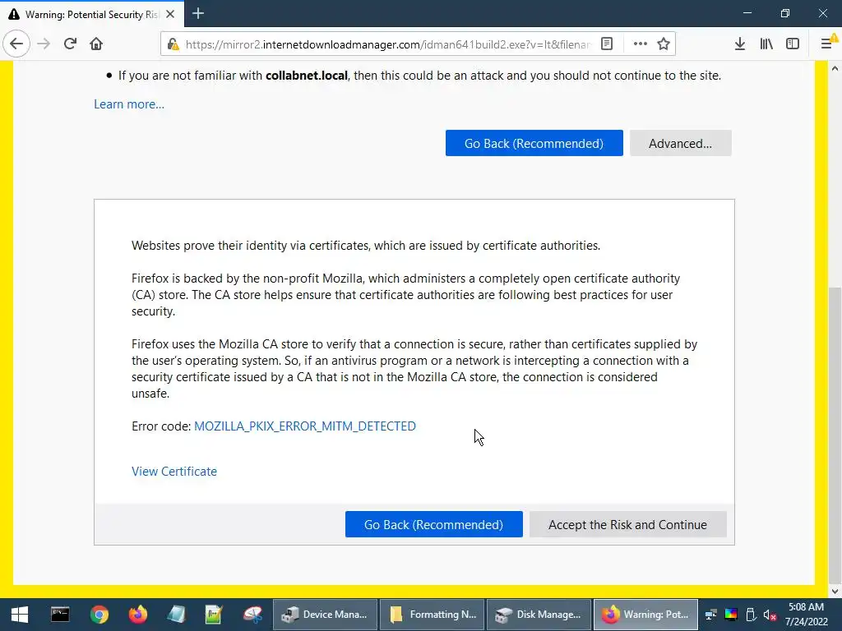Viewport: 842px width, 631px height.
Task: Toggle Reader View icon in address bar
Action: 607,44
